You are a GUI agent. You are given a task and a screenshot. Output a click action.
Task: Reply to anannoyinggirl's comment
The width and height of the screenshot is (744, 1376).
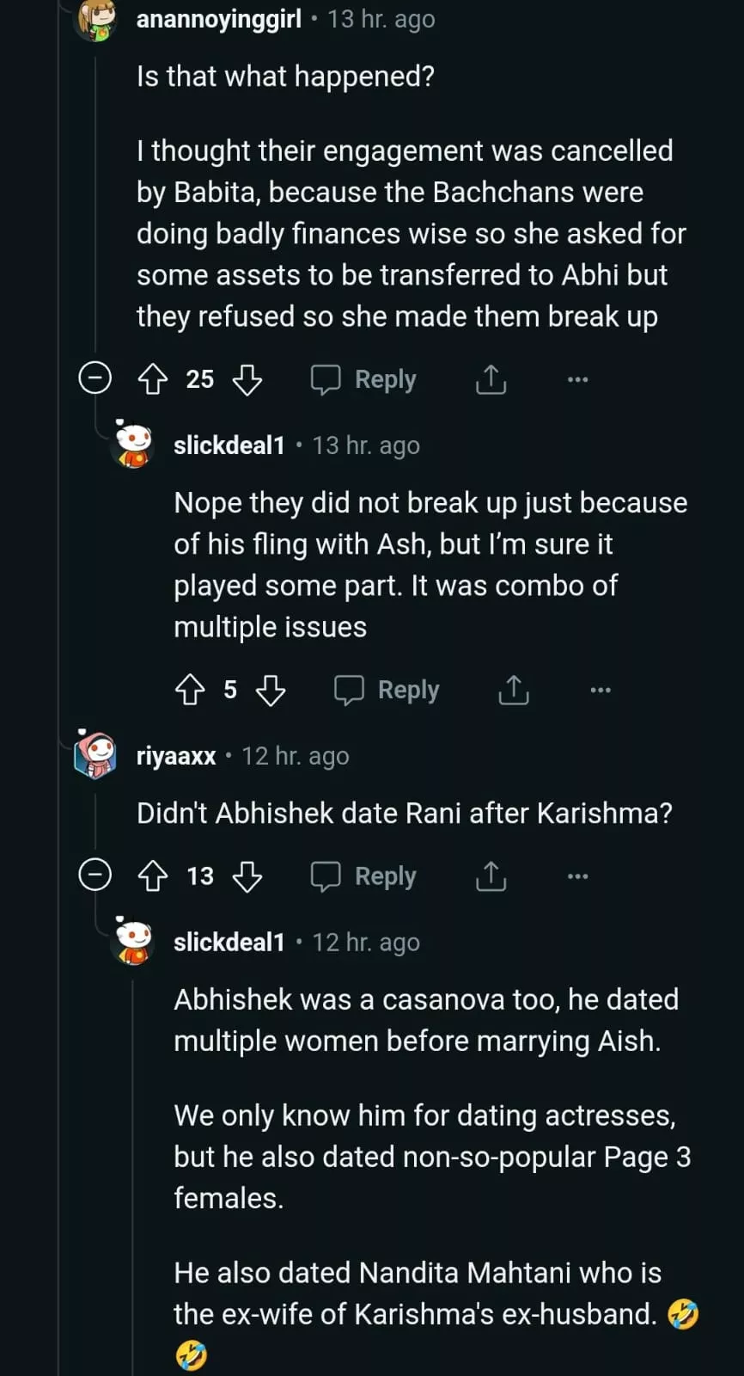(363, 379)
